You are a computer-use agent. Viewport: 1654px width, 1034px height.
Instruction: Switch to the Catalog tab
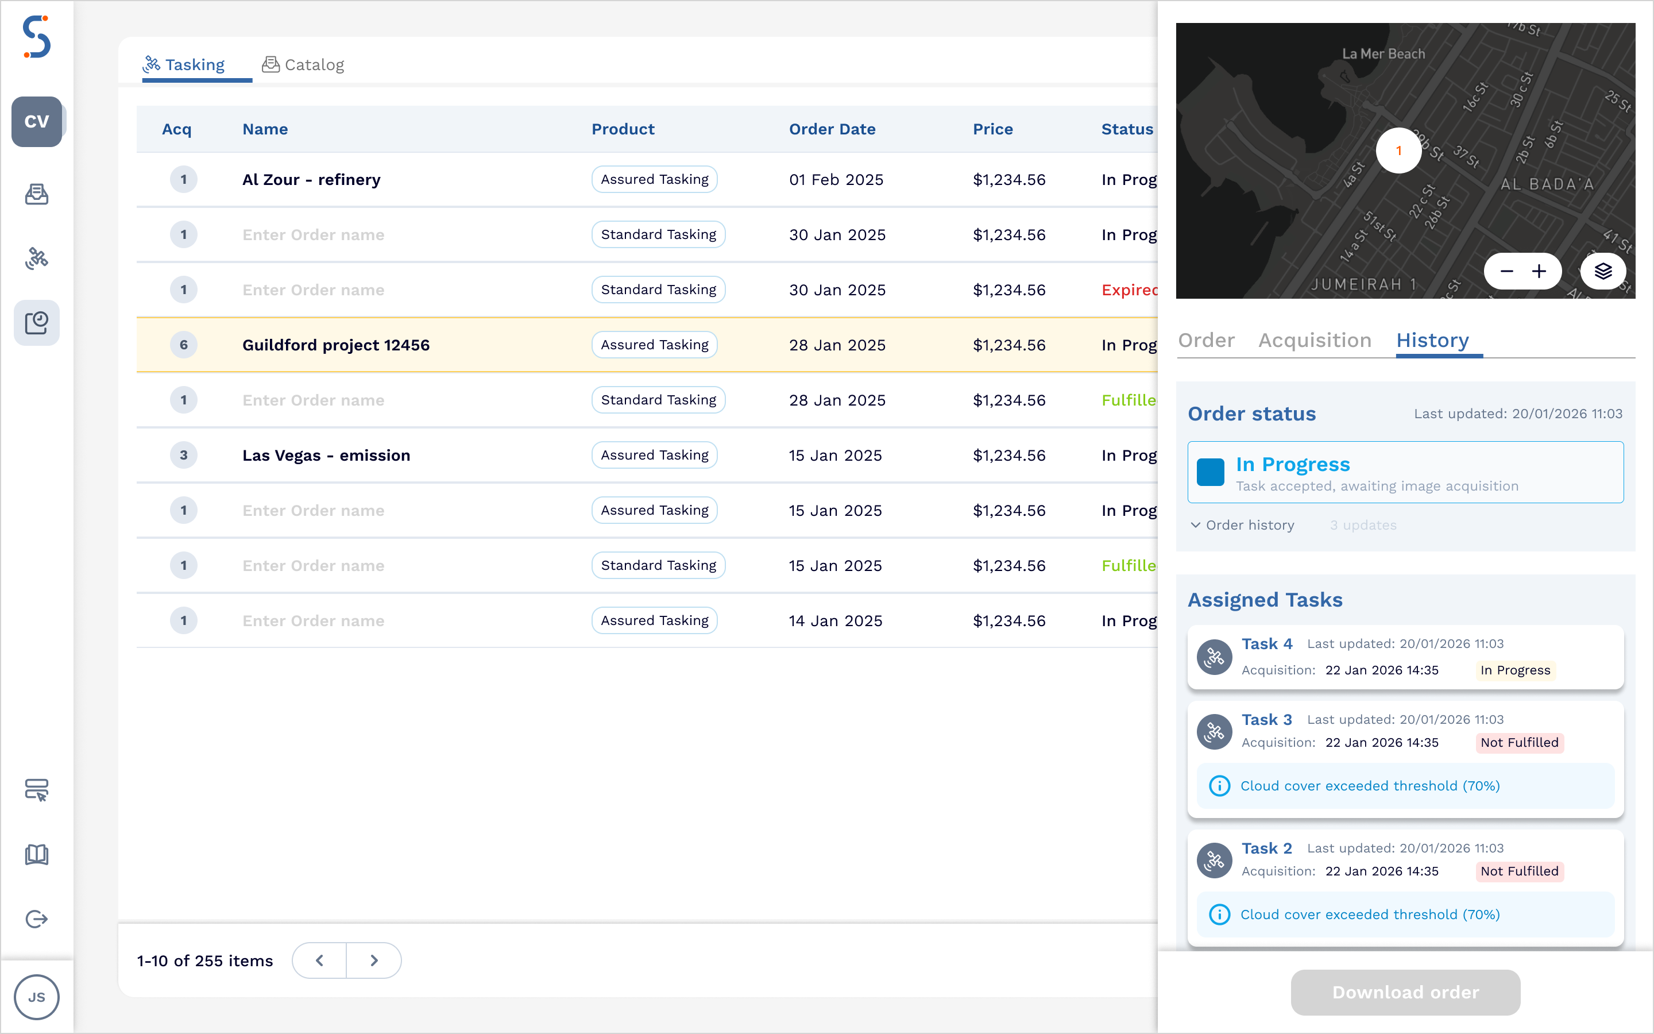(x=303, y=64)
